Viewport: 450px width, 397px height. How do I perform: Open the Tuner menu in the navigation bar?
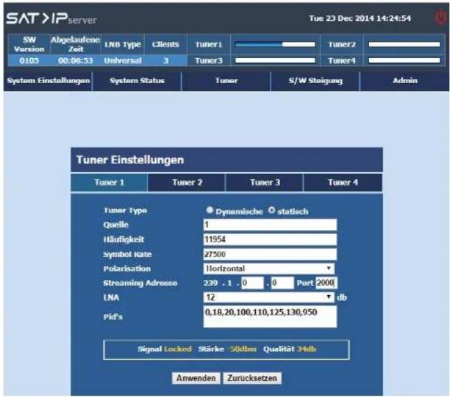click(x=227, y=81)
